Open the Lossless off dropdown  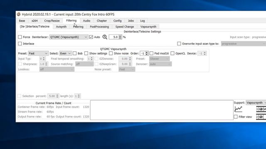point(57,69)
